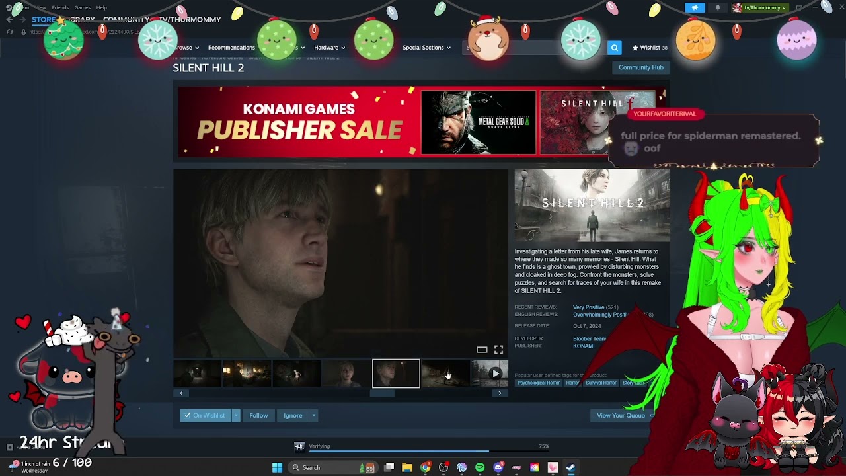Click the Oct 7, 2024 release date

click(587, 326)
